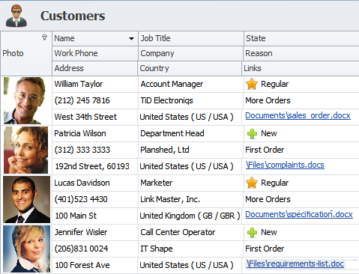Select William Taylor's photo thumbnail
359x274 pixels.
(25, 100)
